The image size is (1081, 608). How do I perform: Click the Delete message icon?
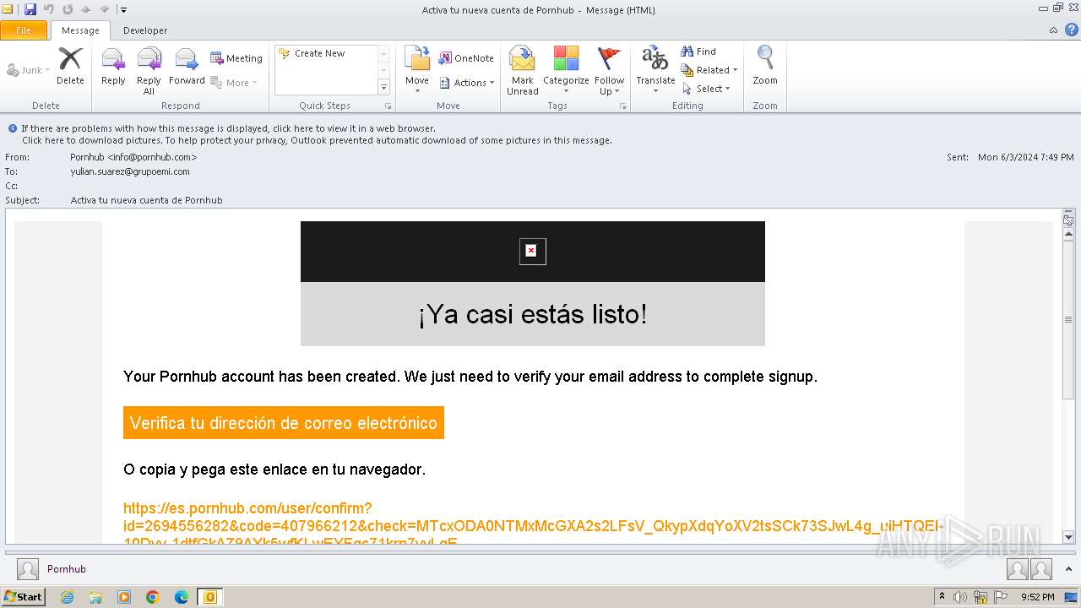tap(70, 66)
